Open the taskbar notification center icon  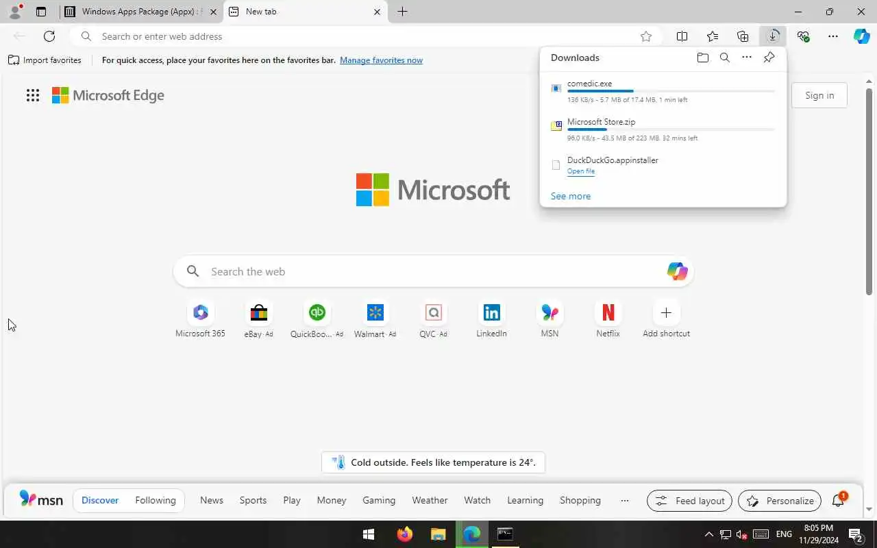(x=855, y=534)
